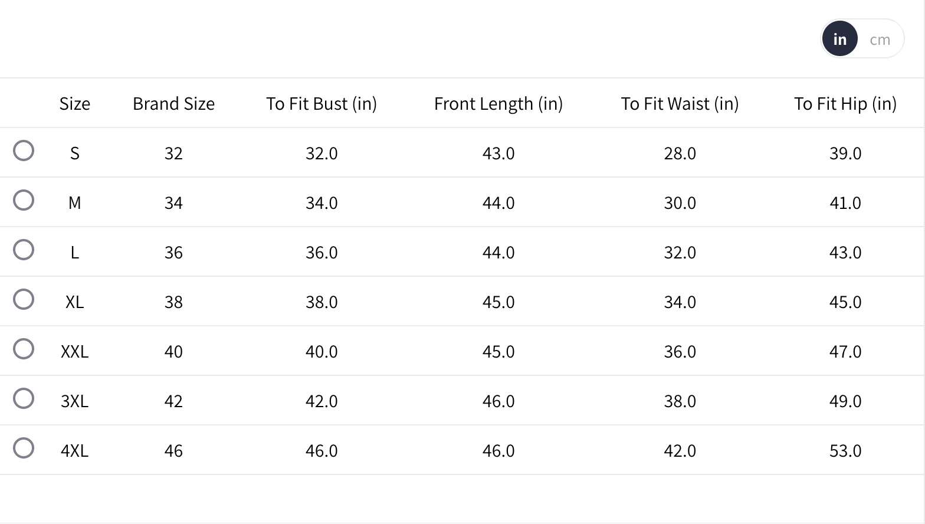Click the To Fit Waist column header

680,104
